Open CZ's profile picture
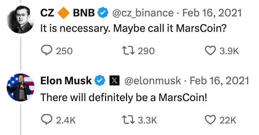The width and height of the screenshot is (259, 135). pos(21,19)
